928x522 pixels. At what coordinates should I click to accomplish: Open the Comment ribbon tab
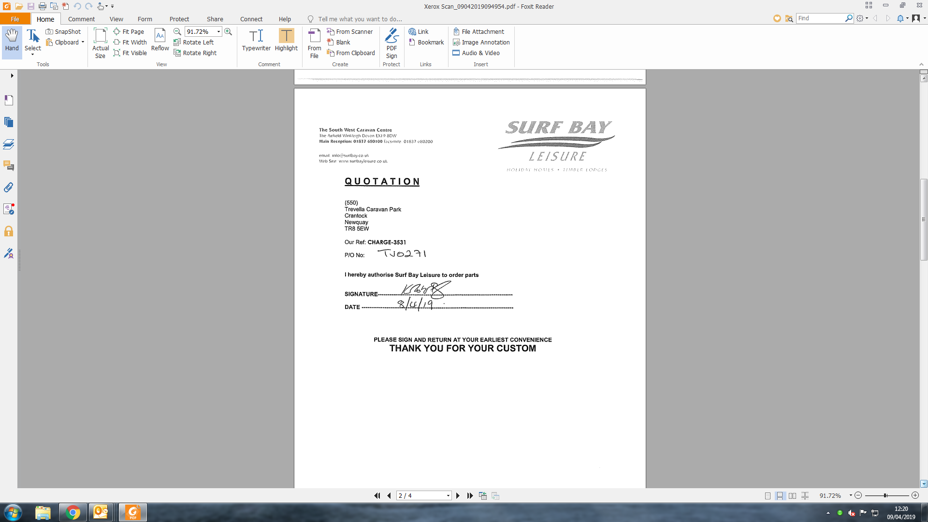(81, 19)
